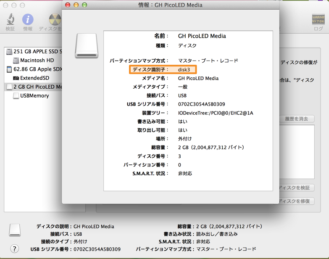The width and height of the screenshot is (329, 259).
Task: Click the large disk icon in info window
Action: click(87, 45)
